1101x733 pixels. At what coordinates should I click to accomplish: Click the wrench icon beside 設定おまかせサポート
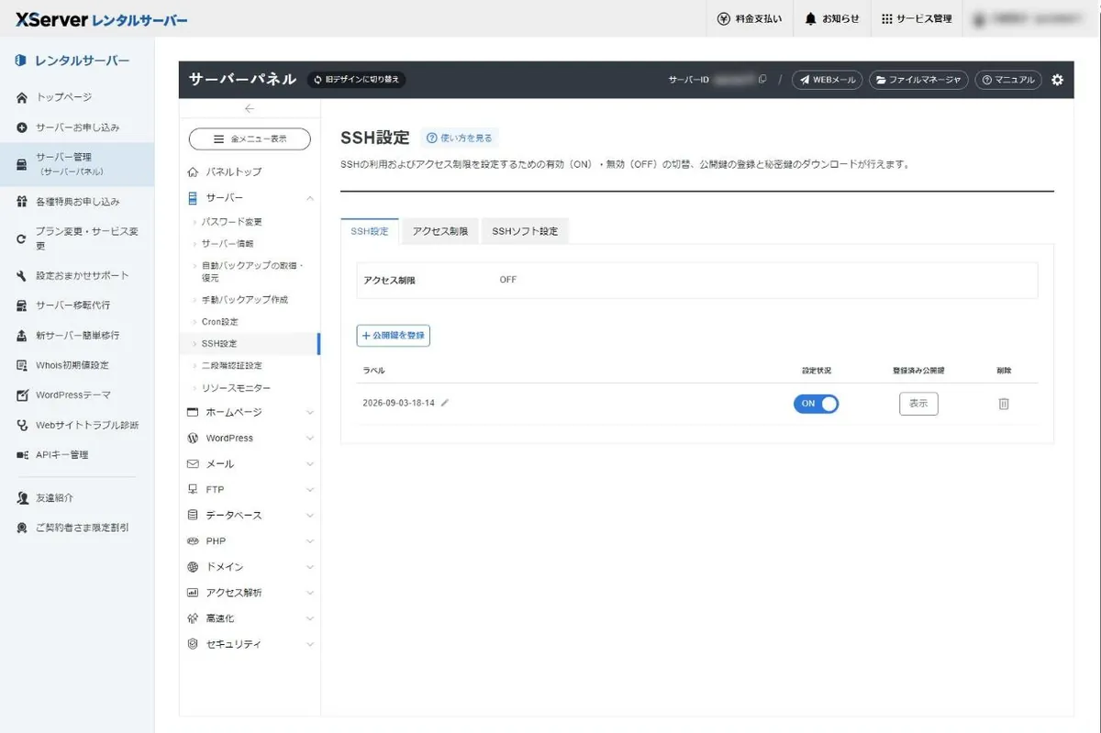tap(22, 276)
